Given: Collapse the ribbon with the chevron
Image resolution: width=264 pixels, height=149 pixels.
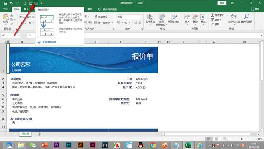Looking at the screenshot, I should tap(261, 29).
